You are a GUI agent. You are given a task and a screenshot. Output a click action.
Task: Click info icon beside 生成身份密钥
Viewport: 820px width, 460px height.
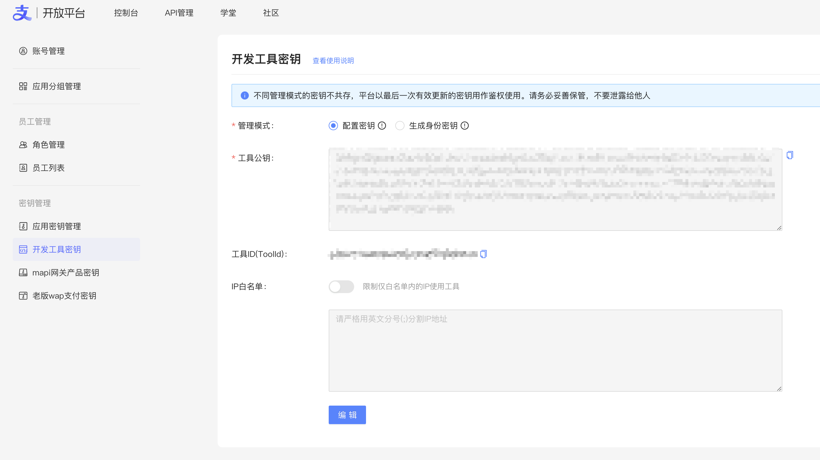[465, 126]
